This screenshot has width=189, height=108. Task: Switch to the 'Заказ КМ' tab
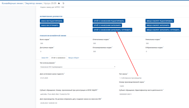(x=45, y=58)
